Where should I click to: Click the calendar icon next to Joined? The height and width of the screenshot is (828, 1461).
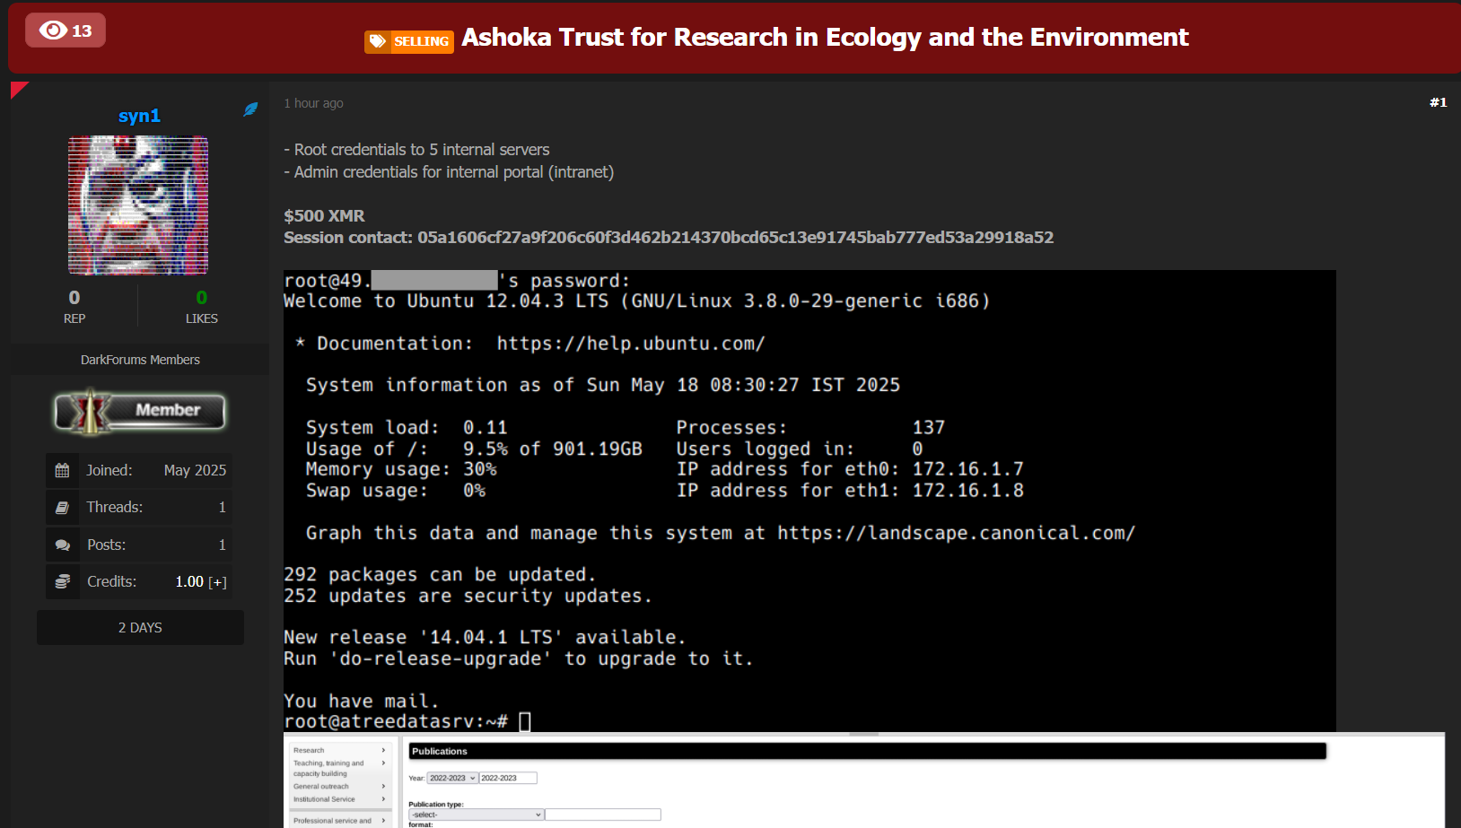(x=62, y=470)
